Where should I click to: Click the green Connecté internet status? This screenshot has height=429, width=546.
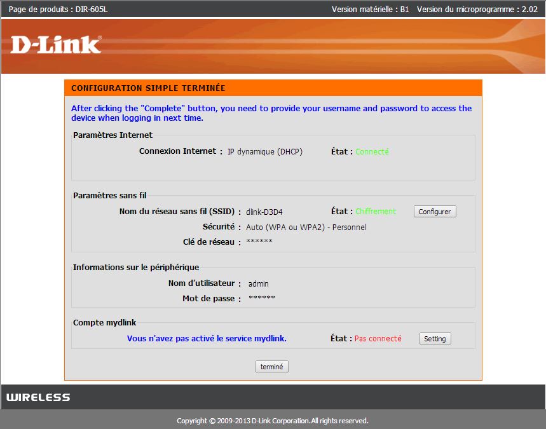[372, 152]
